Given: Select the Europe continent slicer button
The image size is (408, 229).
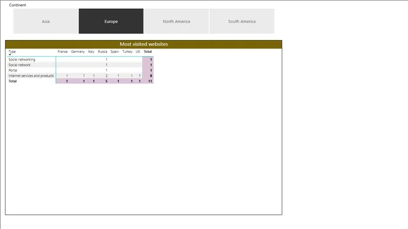Looking at the screenshot, I should (111, 21).
